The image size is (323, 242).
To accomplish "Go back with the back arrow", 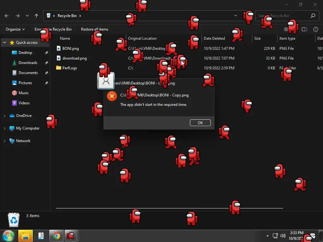I will [x=7, y=16].
